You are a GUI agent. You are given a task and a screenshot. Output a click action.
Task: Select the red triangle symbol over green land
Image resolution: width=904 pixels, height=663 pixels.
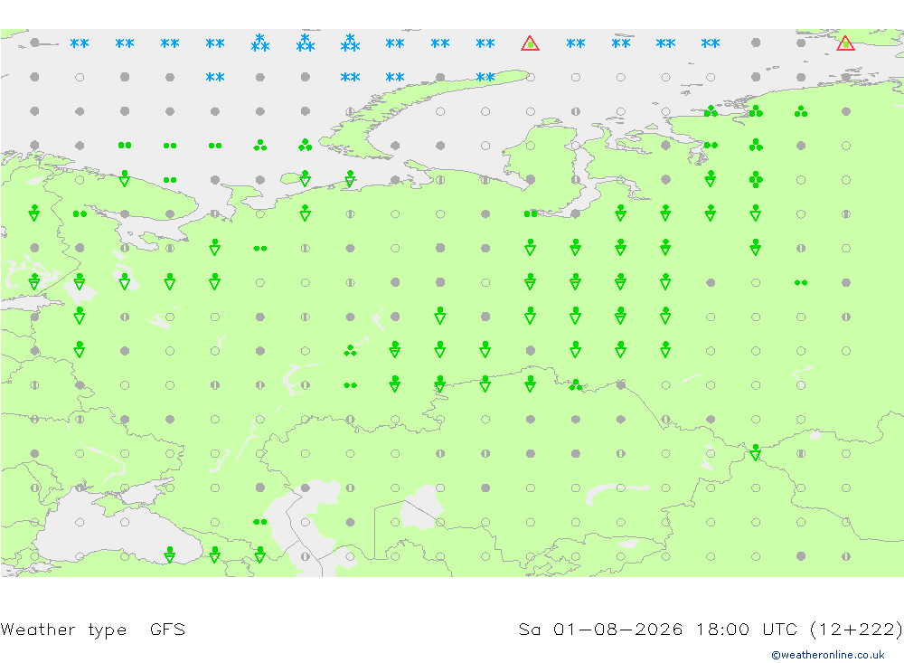pyautogui.click(x=845, y=43)
